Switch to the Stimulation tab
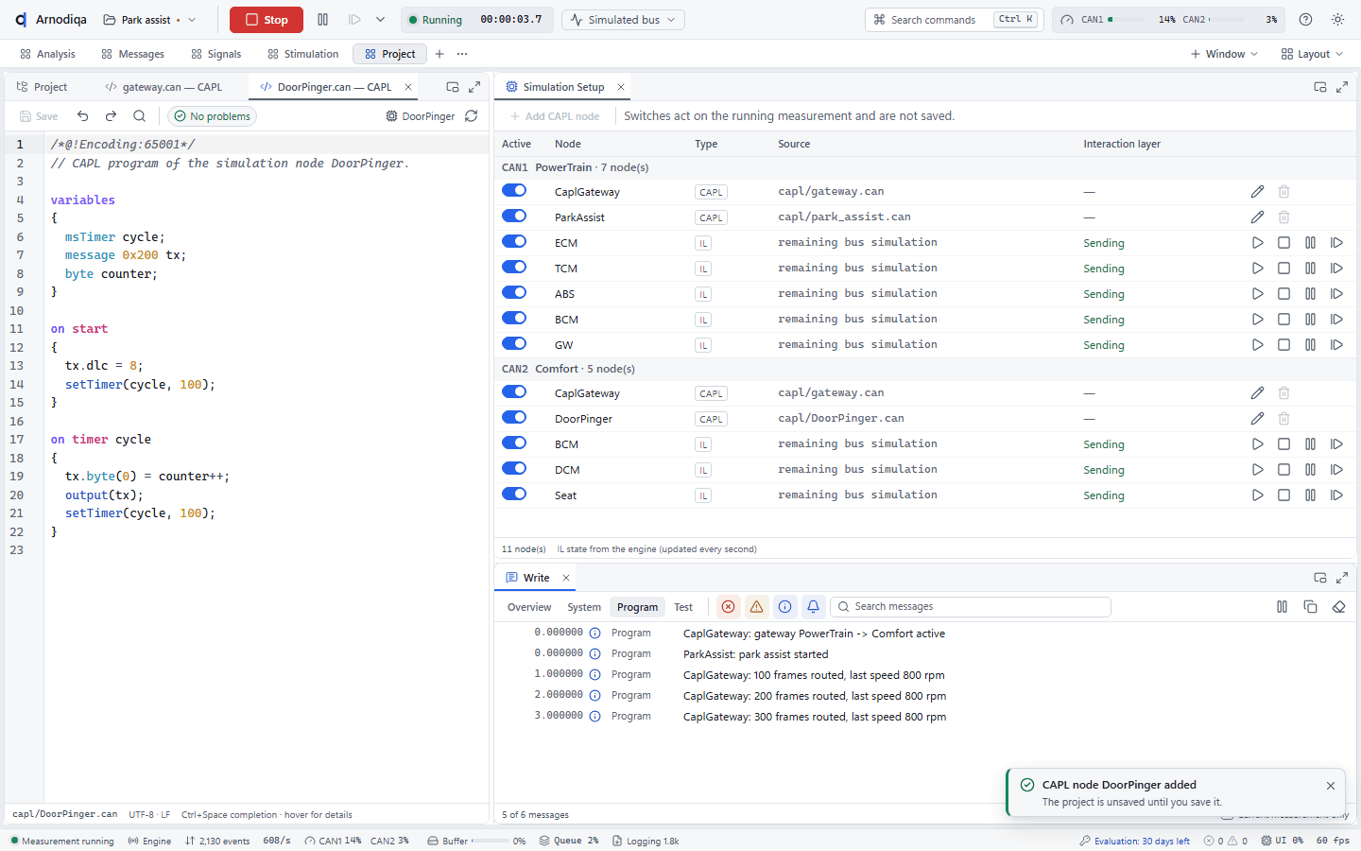 [302, 54]
